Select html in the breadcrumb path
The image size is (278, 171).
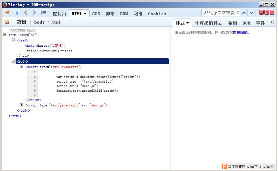coord(56,22)
